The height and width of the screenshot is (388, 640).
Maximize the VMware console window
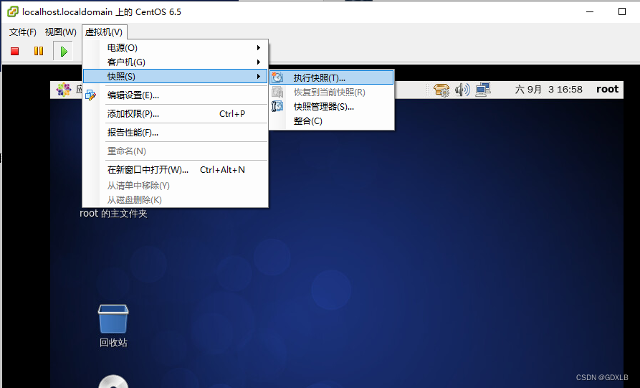[621, 11]
